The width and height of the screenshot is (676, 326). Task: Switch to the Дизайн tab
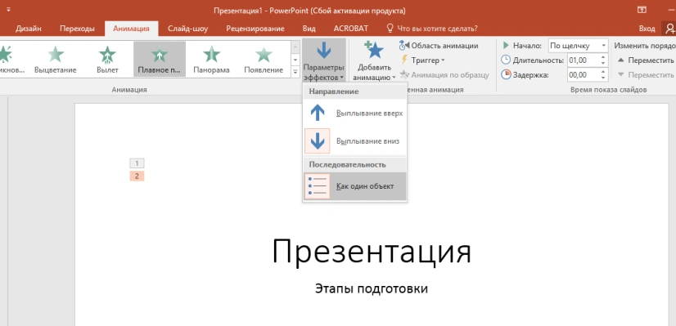pyautogui.click(x=29, y=29)
